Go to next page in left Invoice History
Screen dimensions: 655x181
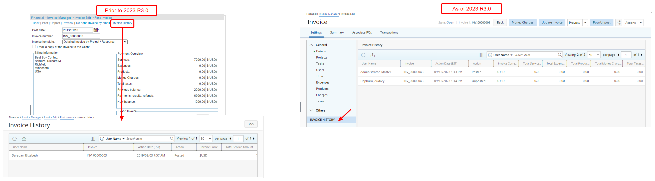click(x=254, y=138)
